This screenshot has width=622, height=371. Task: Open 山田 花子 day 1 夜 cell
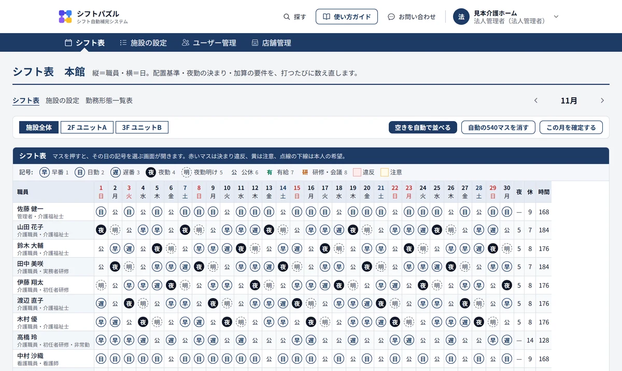(x=101, y=230)
